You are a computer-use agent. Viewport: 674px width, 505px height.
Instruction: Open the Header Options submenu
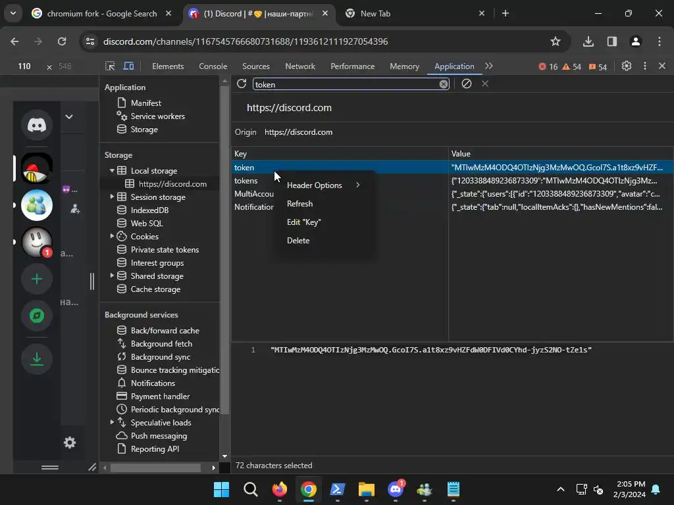pyautogui.click(x=324, y=185)
